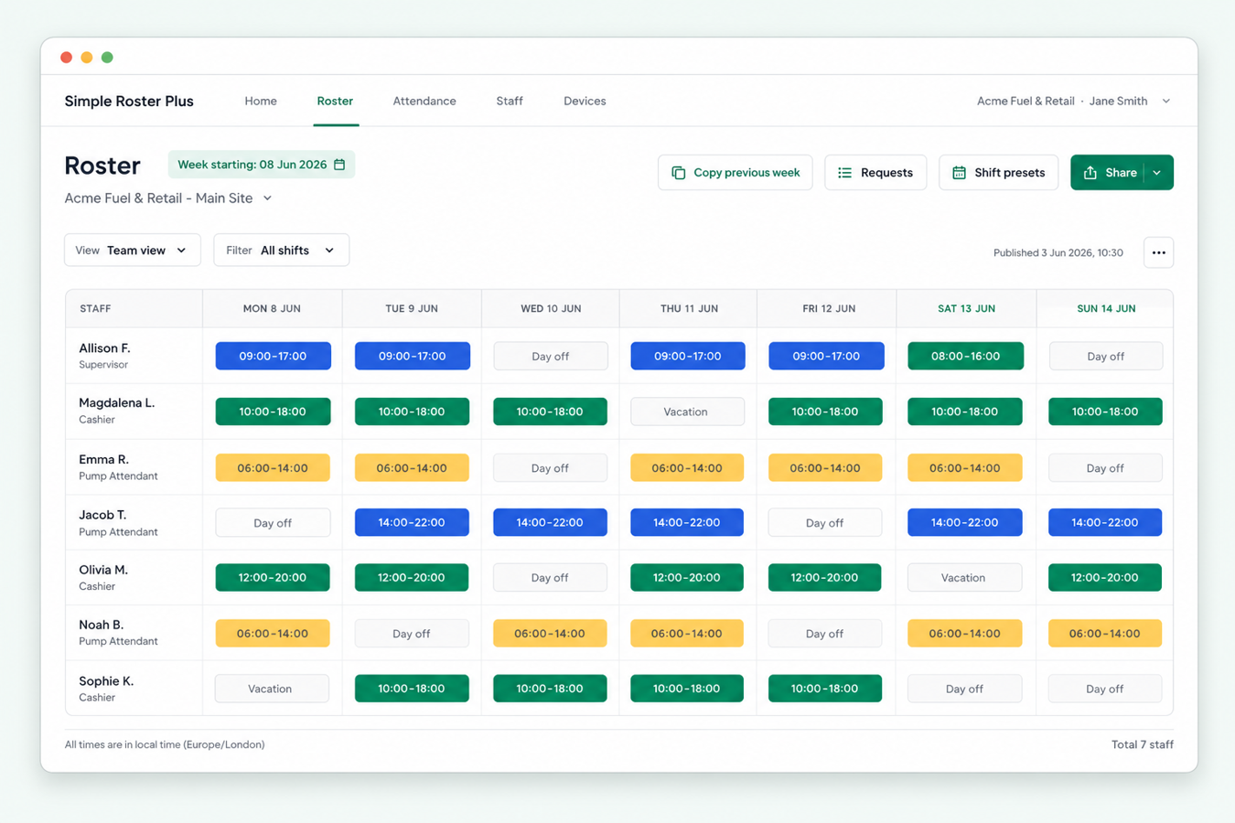The image size is (1235, 823).
Task: Click Jacob T. Monday Day off cell
Action: (273, 522)
